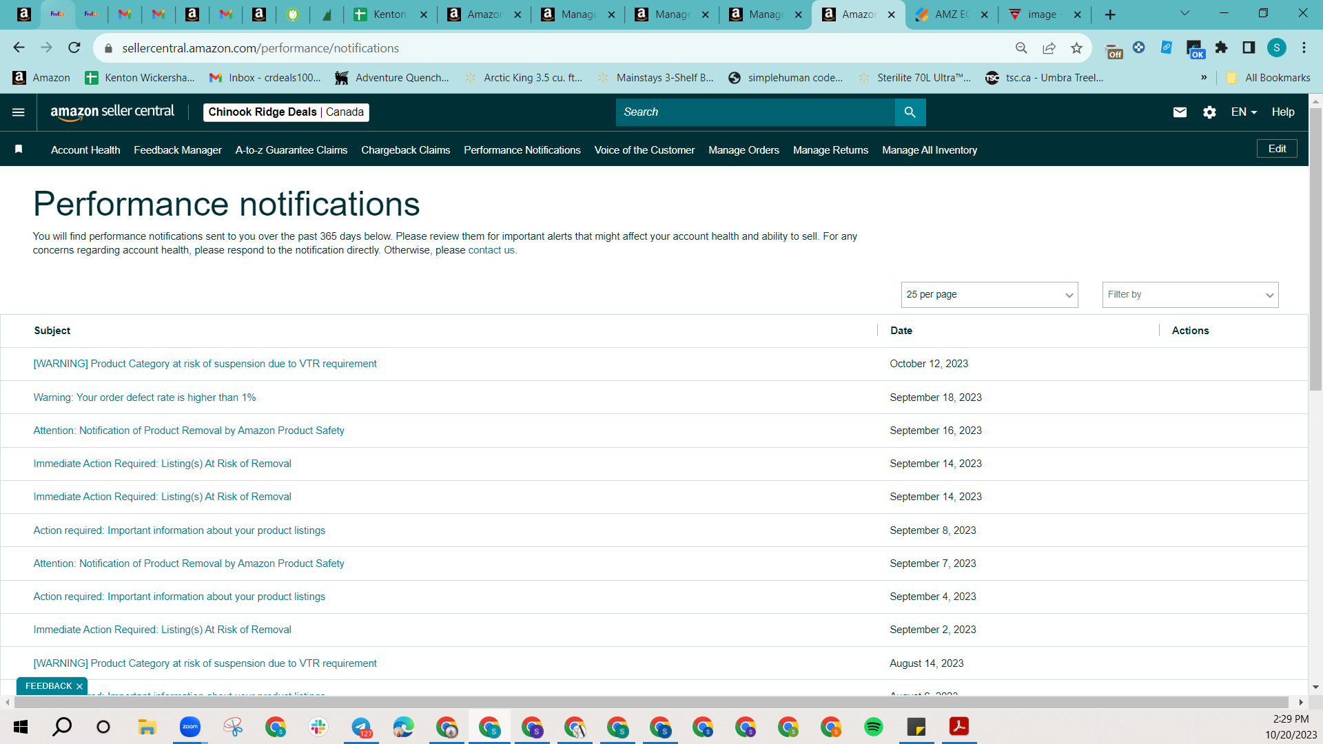Image resolution: width=1323 pixels, height=744 pixels.
Task: Open the Seller Central hamburger menu
Action: tap(19, 112)
